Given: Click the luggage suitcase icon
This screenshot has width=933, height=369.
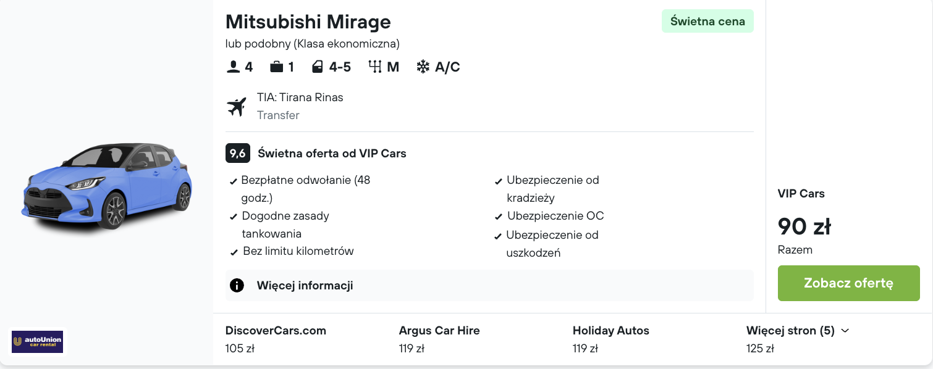Looking at the screenshot, I should tap(276, 67).
